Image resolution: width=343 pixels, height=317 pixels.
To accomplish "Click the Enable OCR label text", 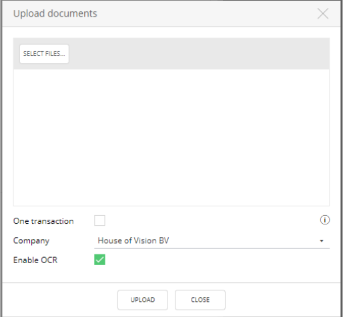I will click(35, 260).
